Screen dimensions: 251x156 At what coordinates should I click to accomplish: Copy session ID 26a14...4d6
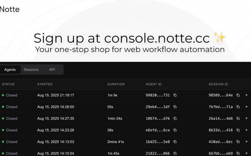[x=238, y=119]
